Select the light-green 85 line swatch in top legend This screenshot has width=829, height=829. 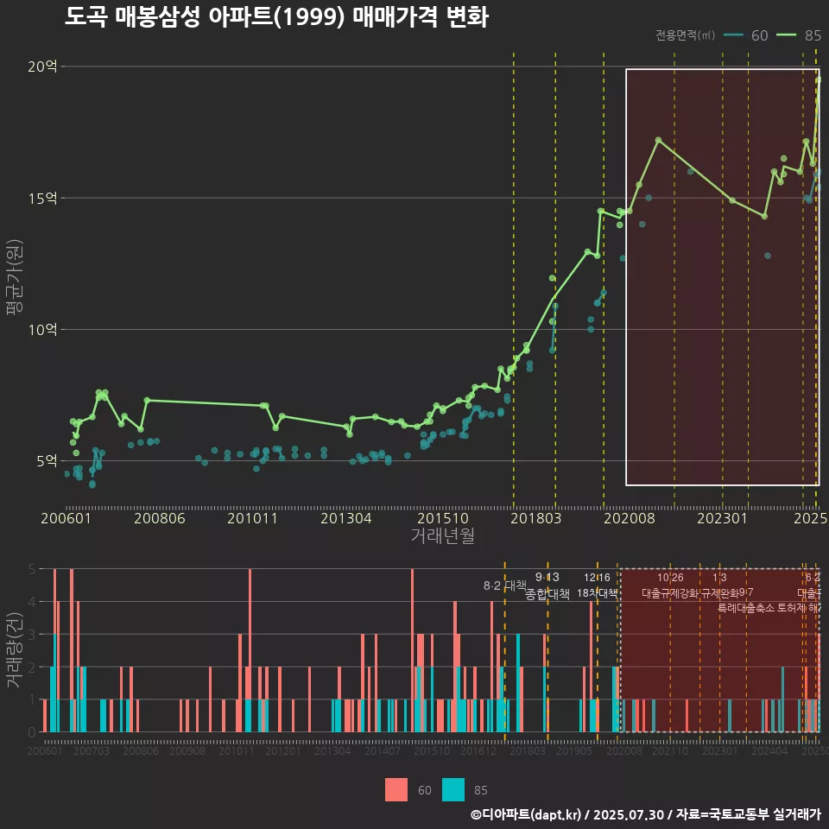pos(786,35)
